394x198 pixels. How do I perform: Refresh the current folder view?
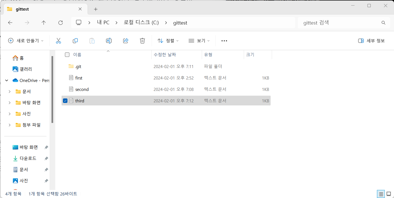point(60,23)
